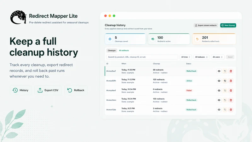Click the Rolled back status of #cmoz3mrc
Screen dimensions: 252x142
(x=191, y=100)
